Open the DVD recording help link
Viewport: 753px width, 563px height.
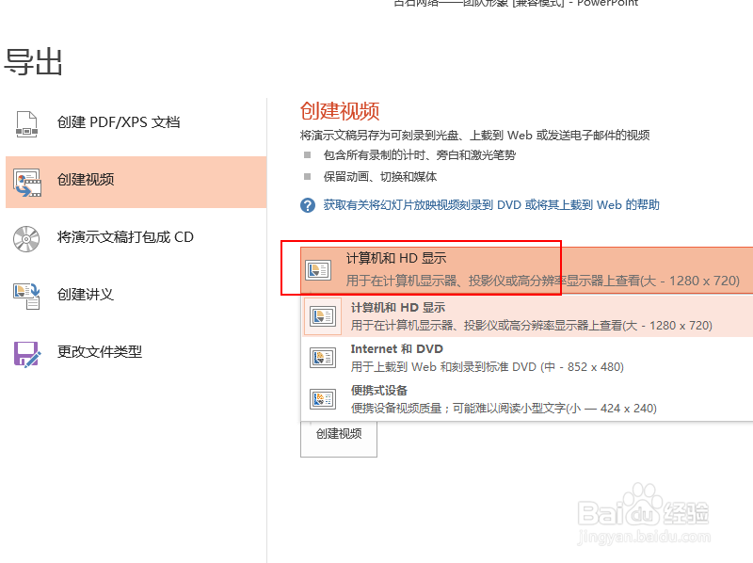[489, 205]
